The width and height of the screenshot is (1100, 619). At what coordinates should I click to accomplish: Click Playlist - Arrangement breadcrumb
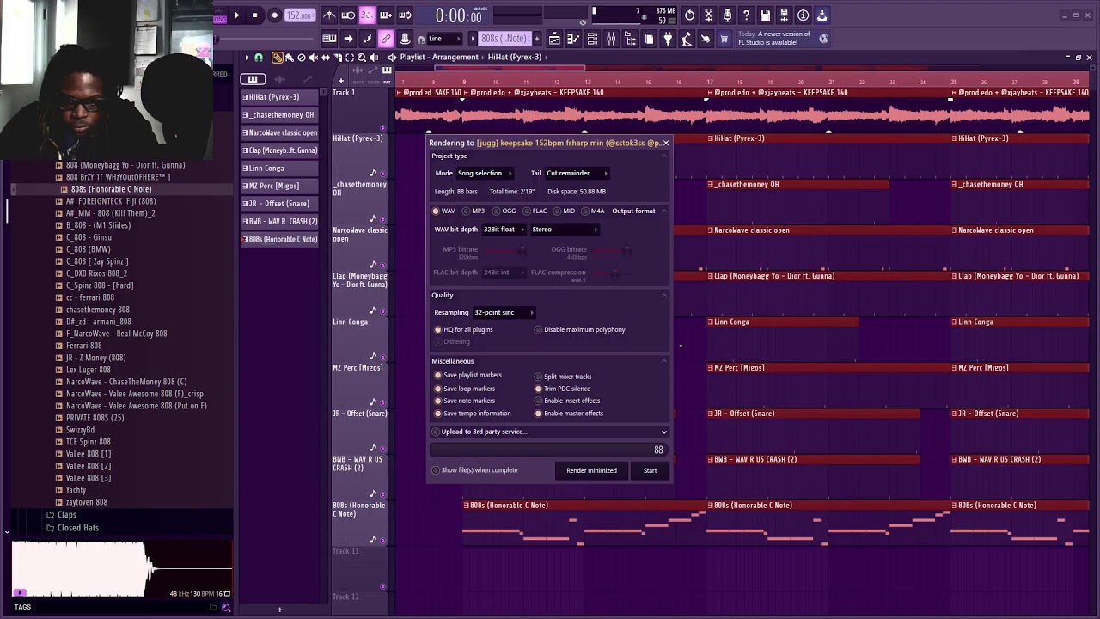439,58
